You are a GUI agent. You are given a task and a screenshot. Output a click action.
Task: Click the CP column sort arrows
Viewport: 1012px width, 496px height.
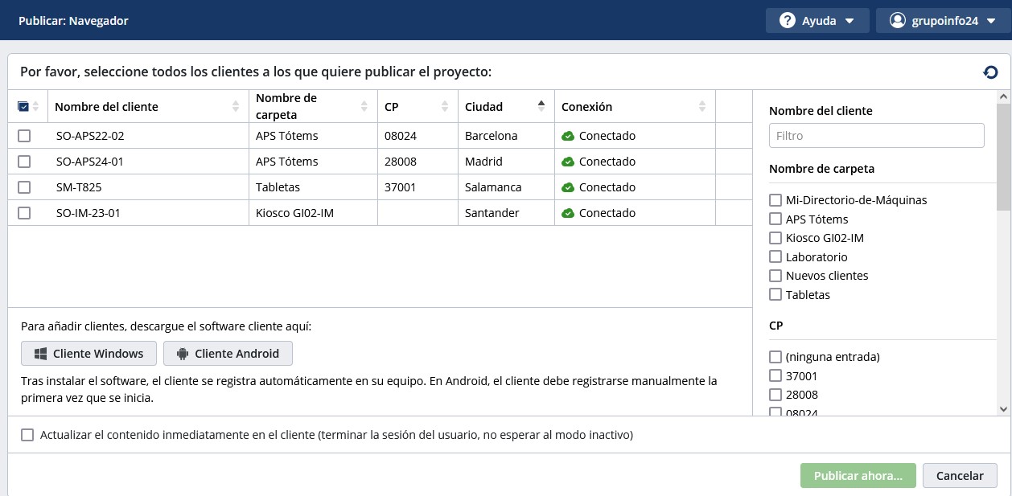pos(445,106)
